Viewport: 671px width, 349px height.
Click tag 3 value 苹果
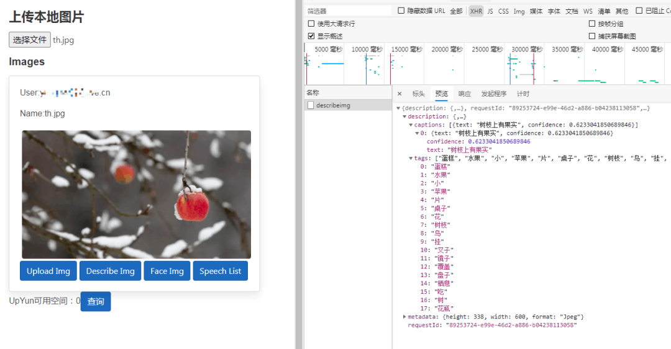tap(440, 192)
